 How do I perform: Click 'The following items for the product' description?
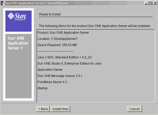click(95, 26)
